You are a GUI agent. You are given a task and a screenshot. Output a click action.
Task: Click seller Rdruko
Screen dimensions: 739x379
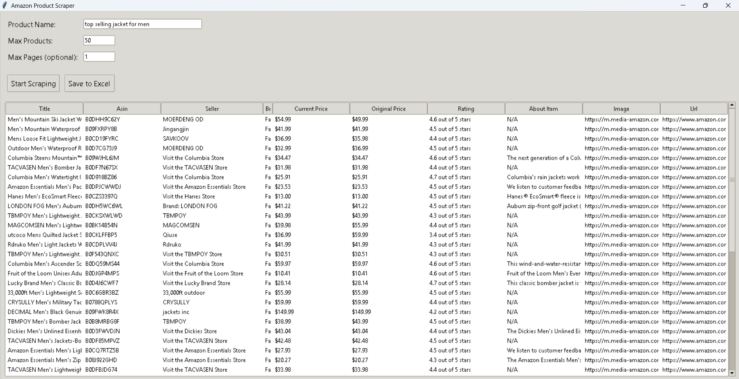click(172, 245)
